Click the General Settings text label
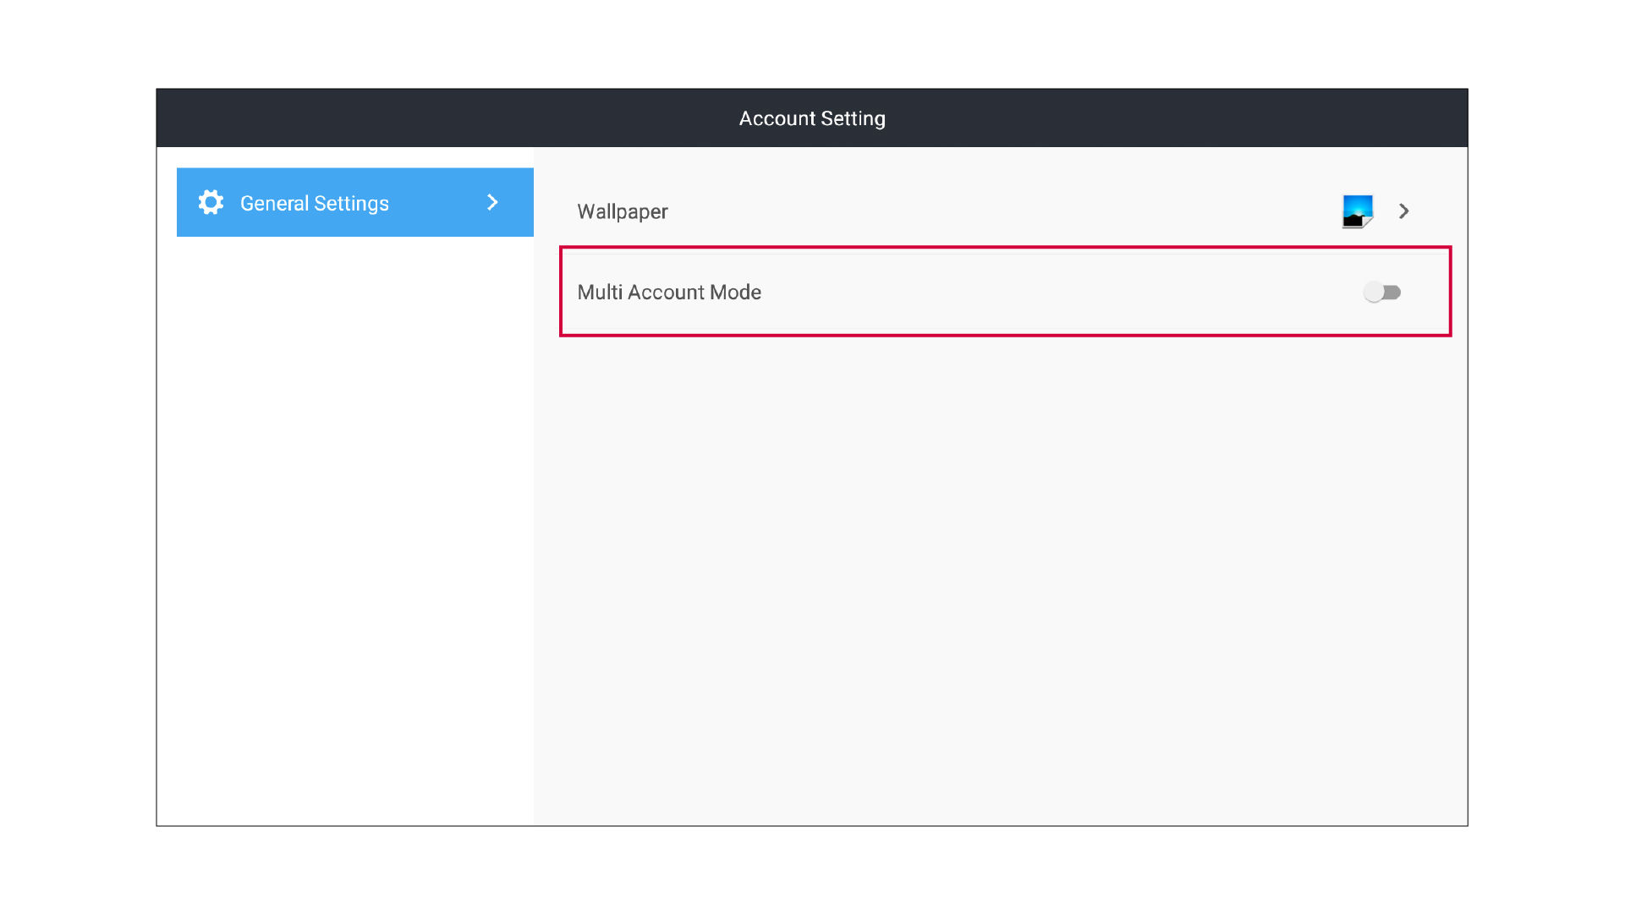The width and height of the screenshot is (1625, 914). 314,203
